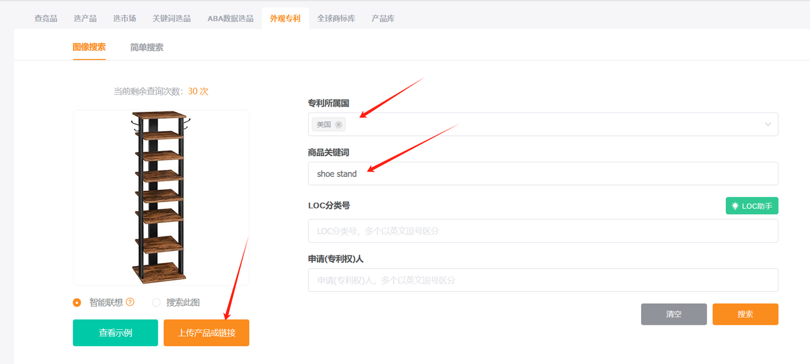Click the shoe rack product image
This screenshot has height=364, width=810.
point(161,197)
